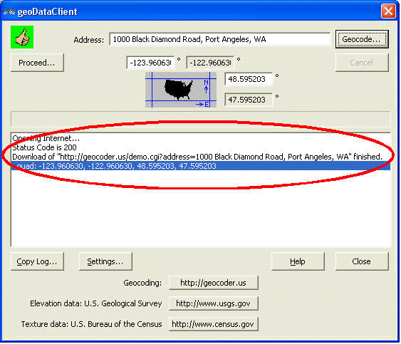Image resolution: width=401 pixels, height=344 pixels.
Task: Select the 'Status Code is 200' log line
Action: coord(44,147)
